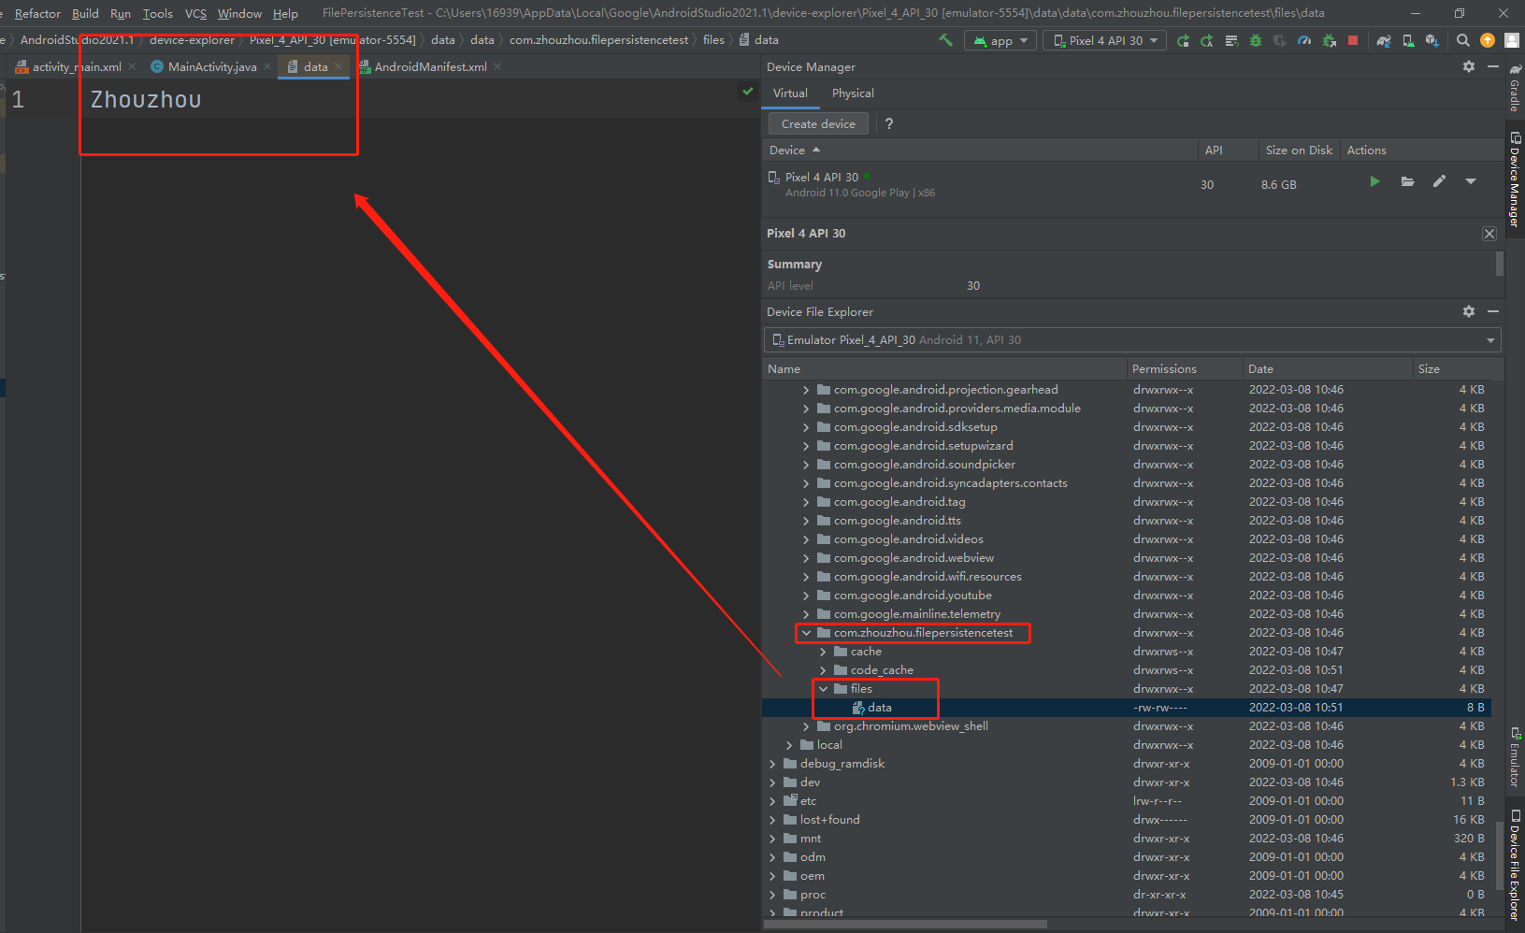1525x933 pixels.
Task: Collapse the com.zhouzhou.filepersistencetest folder
Action: (x=806, y=633)
